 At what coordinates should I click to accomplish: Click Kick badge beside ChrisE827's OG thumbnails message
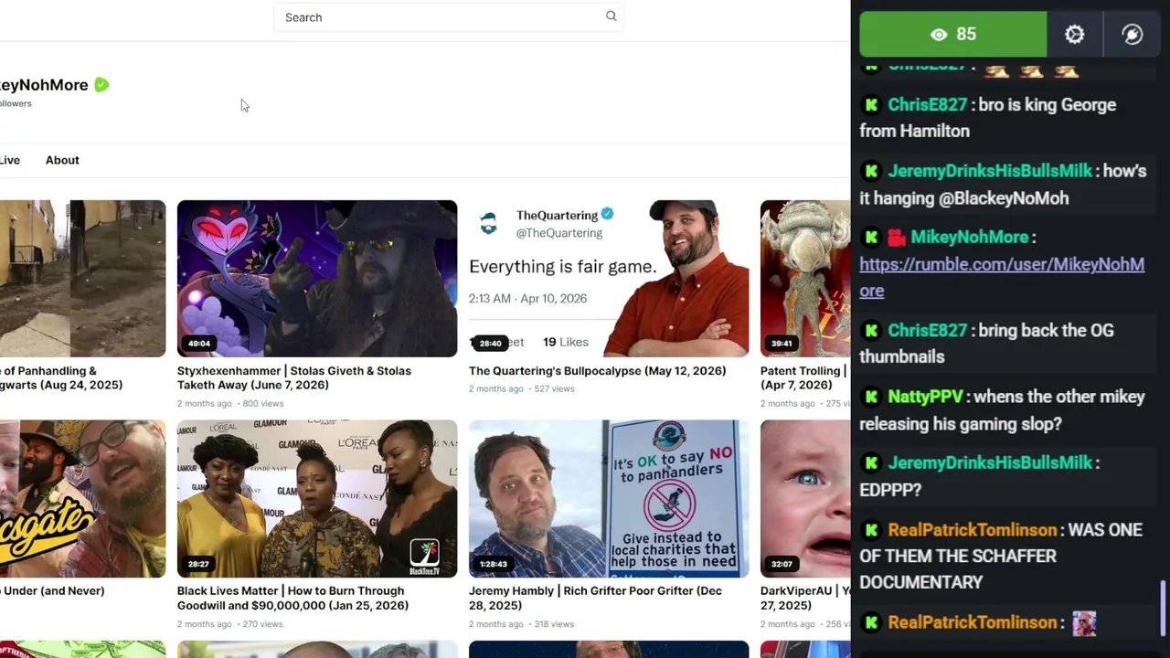coord(871,331)
